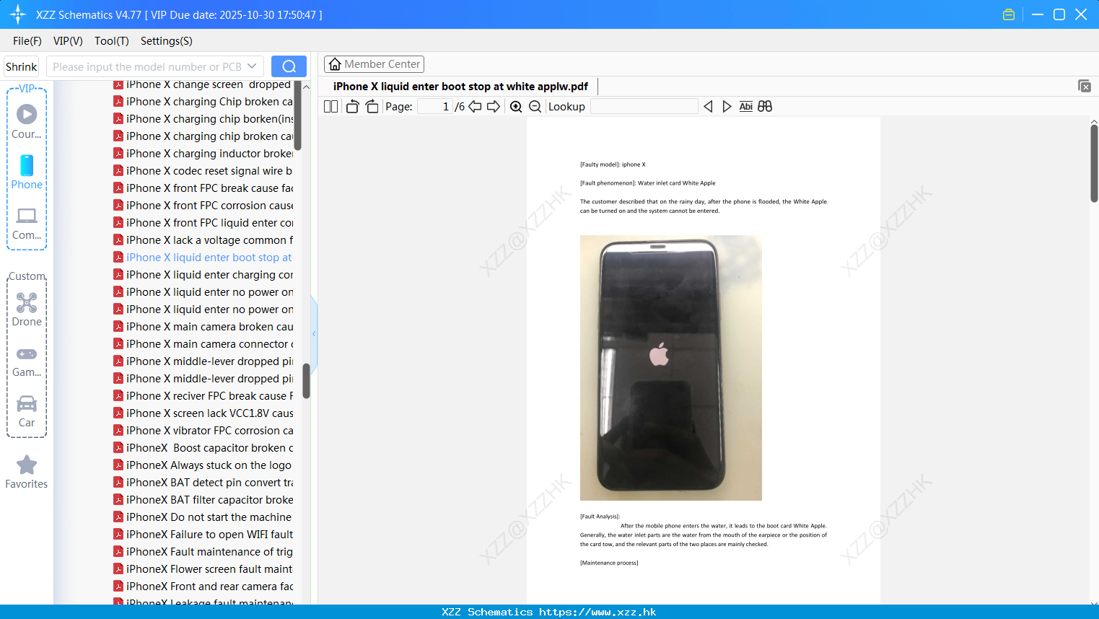Rotate page clockwise

tap(372, 107)
